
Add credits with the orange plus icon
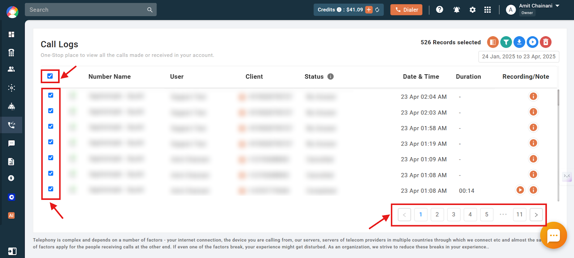[x=369, y=10]
